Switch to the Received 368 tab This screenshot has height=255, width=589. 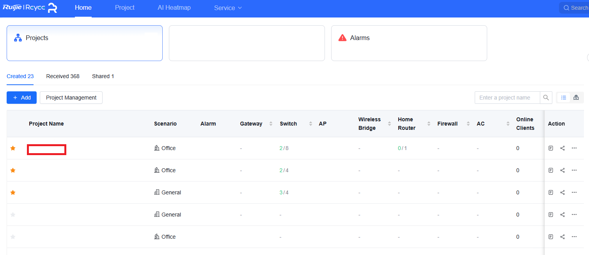63,76
